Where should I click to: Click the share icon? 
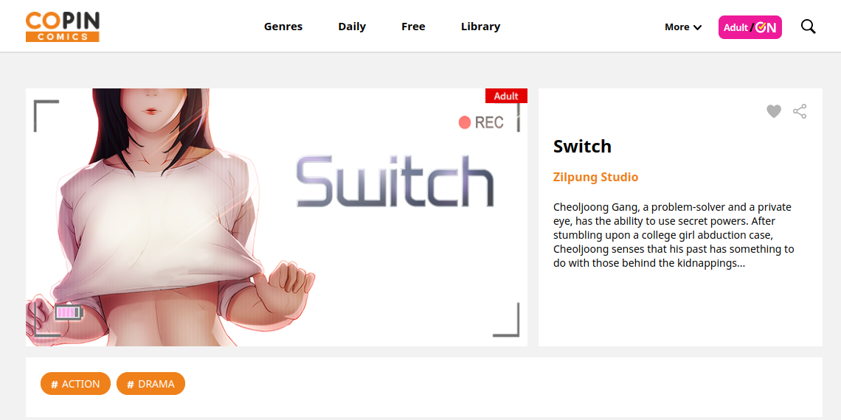tap(800, 111)
